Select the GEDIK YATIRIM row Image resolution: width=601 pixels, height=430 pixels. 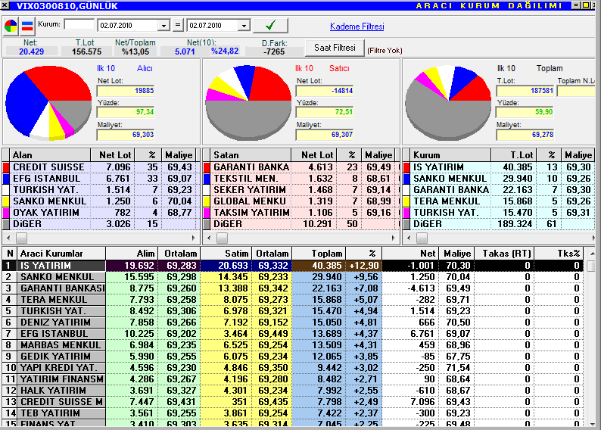coord(293,357)
